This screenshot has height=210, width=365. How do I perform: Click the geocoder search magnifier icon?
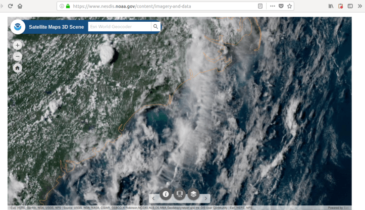pyautogui.click(x=155, y=27)
